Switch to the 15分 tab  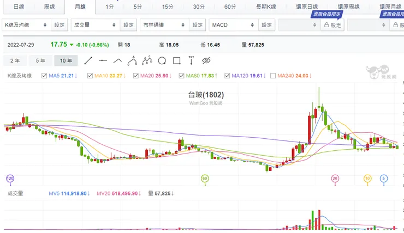click(168, 7)
